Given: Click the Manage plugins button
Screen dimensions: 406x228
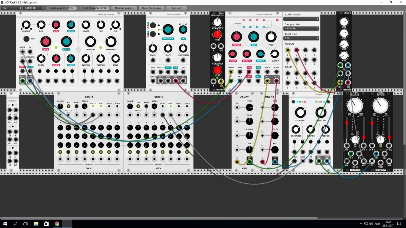Looking at the screenshot, I should click(x=124, y=8).
